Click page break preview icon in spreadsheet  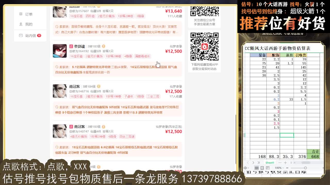[268, 168]
